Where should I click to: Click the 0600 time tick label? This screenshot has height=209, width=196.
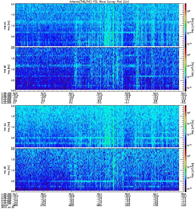pos(15,205)
